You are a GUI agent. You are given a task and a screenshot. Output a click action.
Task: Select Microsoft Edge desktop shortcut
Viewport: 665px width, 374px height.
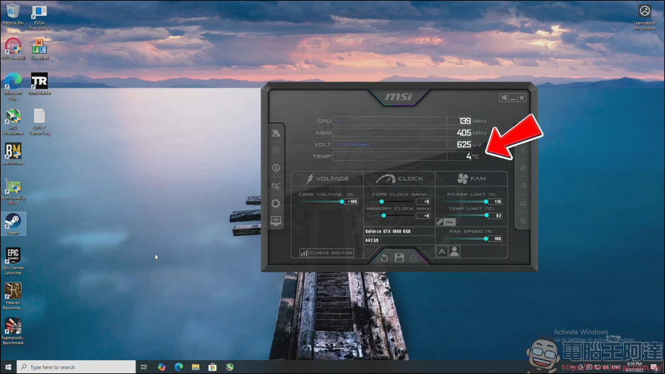point(13,86)
